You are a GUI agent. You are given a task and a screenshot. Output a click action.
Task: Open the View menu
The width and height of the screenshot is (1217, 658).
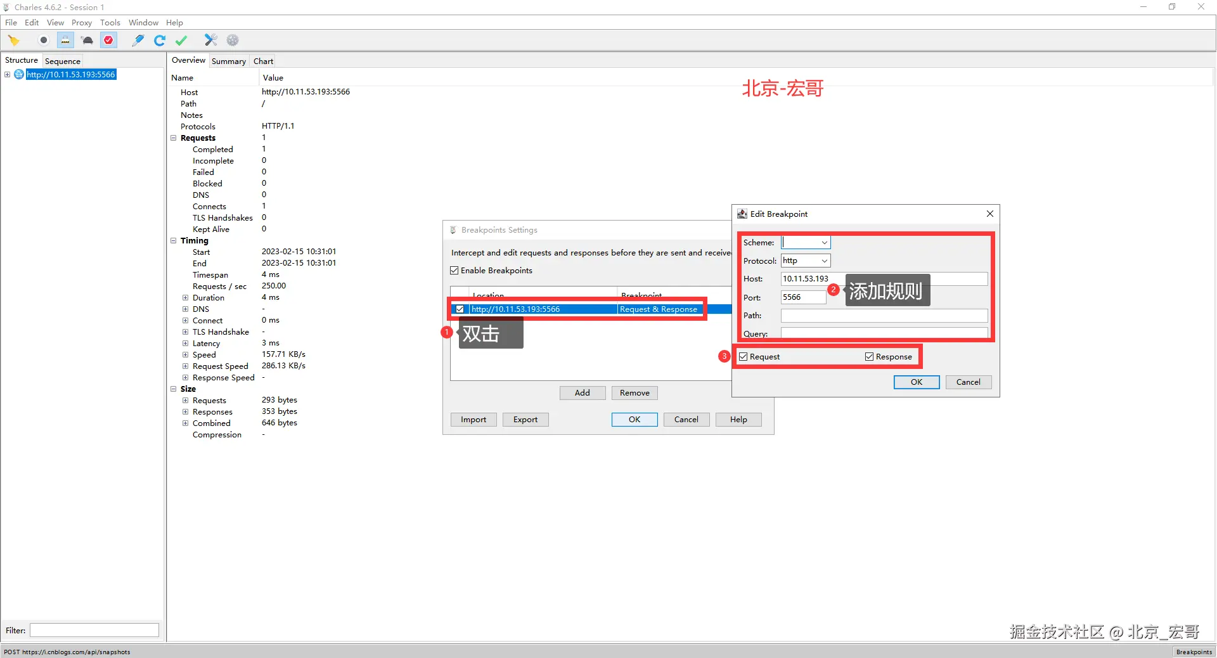click(55, 23)
